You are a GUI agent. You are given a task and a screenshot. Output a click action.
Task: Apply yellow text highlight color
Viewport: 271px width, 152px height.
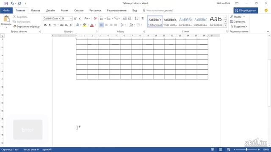coord(85,25)
